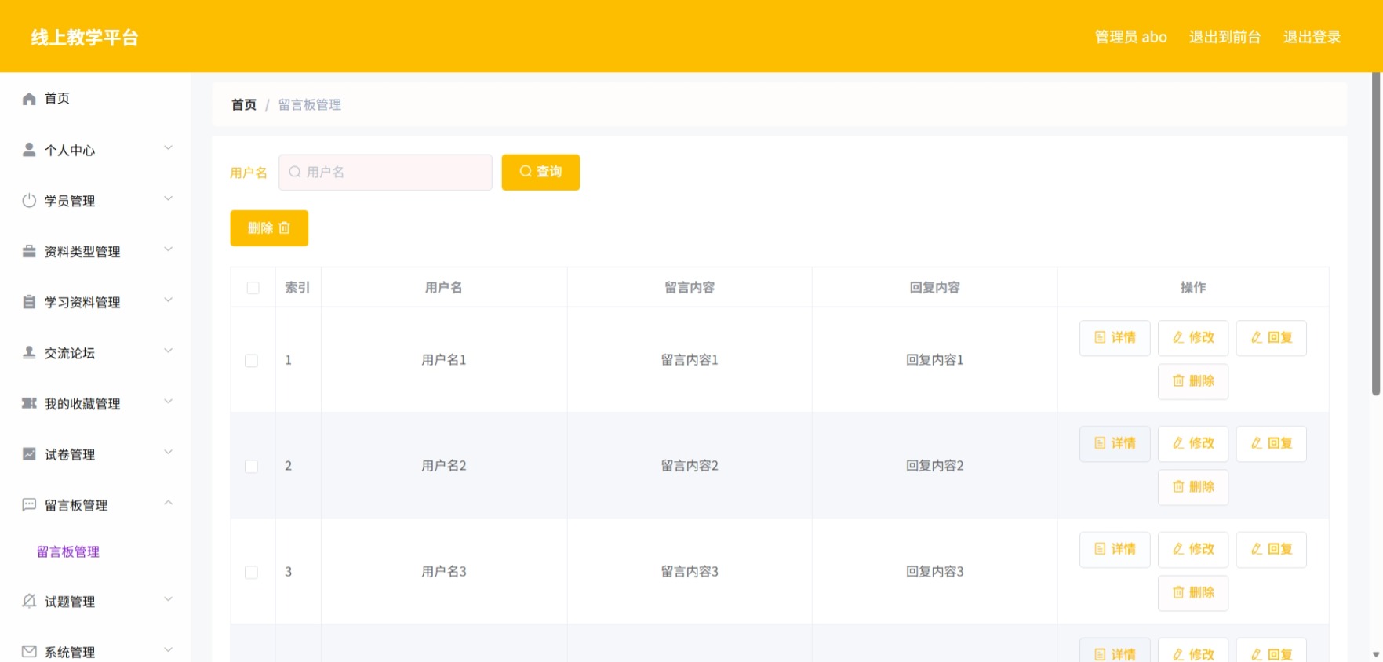Select the purple 留言板管理 submenu item
Image resolution: width=1383 pixels, height=662 pixels.
[68, 552]
